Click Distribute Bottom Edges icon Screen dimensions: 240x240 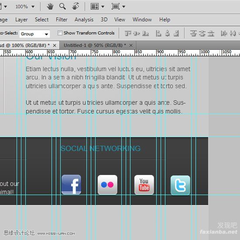tap(211, 33)
